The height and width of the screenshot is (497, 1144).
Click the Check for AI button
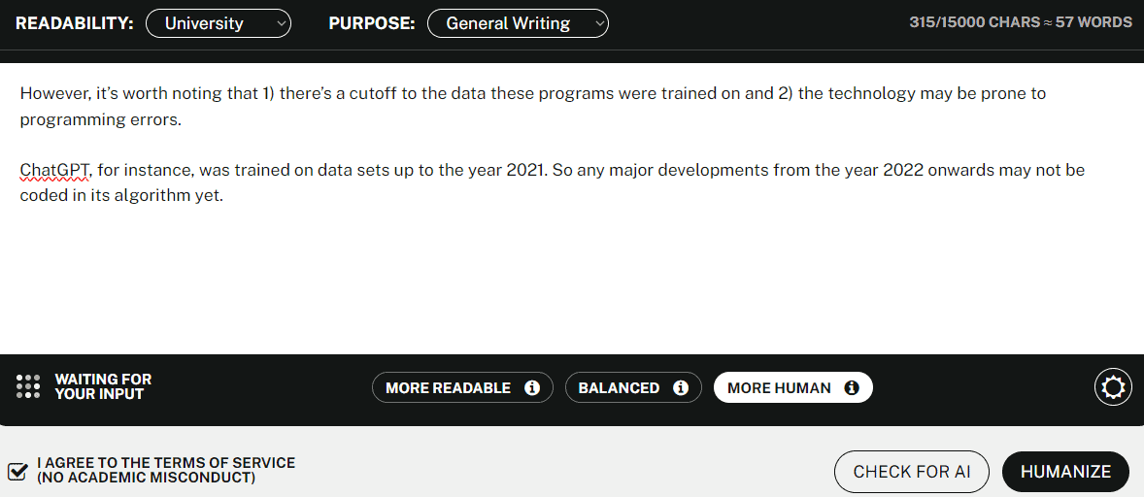[912, 472]
